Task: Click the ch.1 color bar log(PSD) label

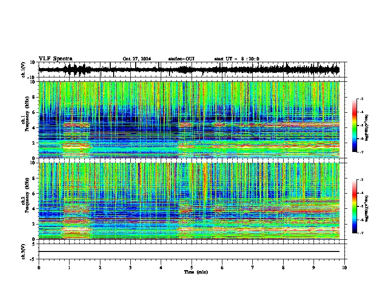Action: click(x=366, y=127)
